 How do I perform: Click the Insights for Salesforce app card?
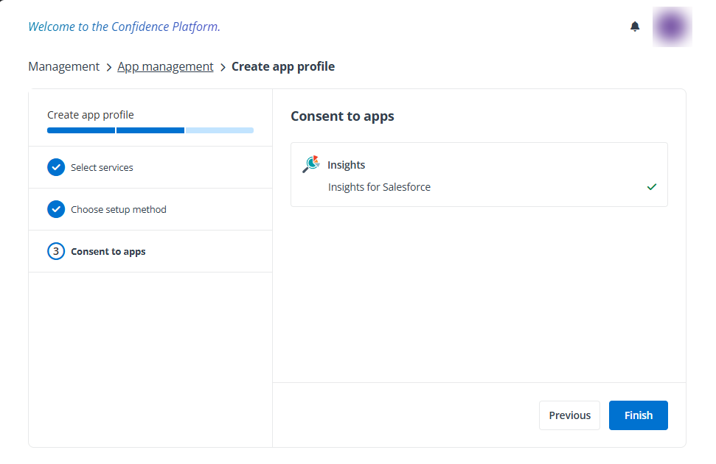[x=479, y=175]
